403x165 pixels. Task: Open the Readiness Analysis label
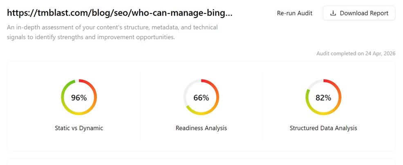(201, 128)
